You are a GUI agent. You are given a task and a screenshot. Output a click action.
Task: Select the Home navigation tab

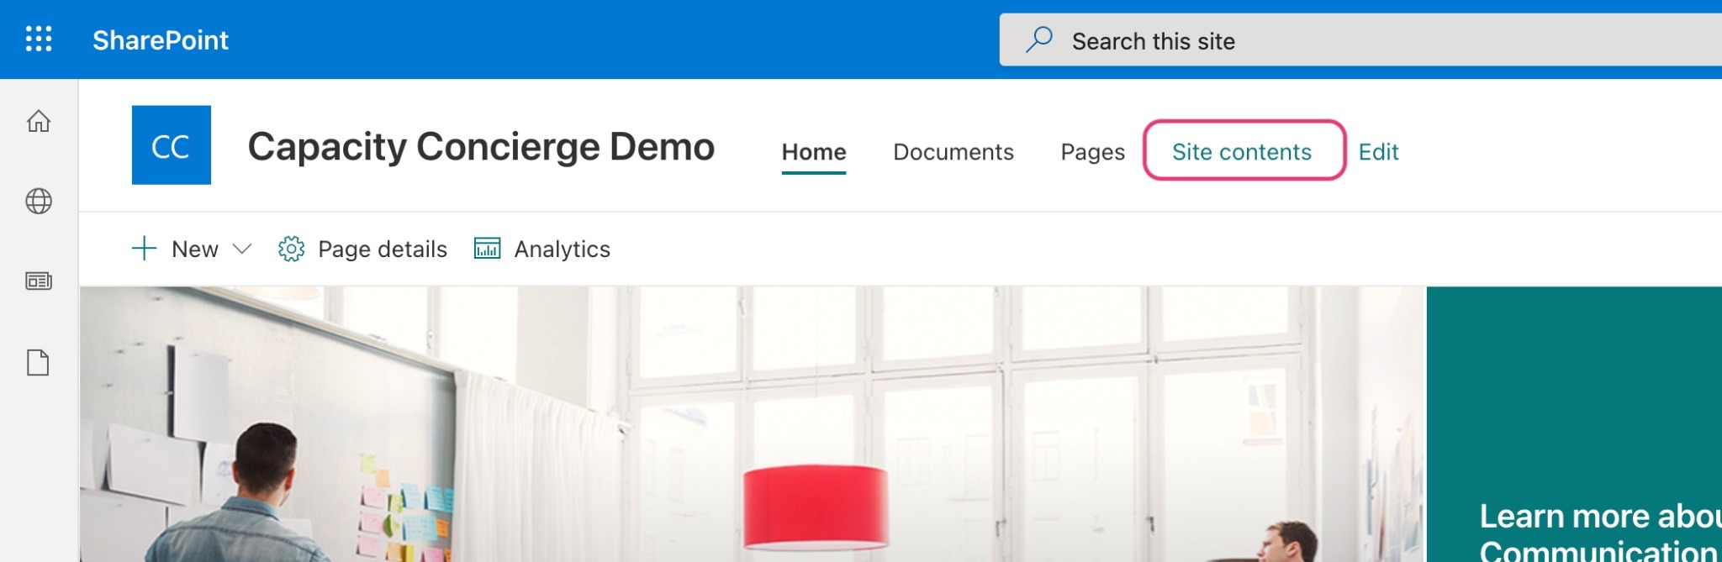(814, 152)
